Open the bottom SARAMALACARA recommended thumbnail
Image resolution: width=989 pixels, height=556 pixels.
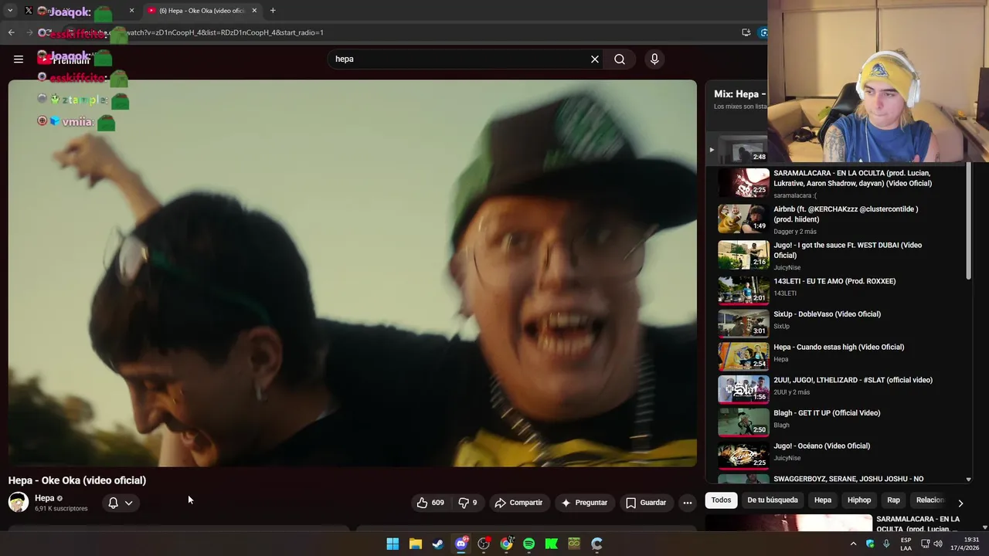(790, 523)
